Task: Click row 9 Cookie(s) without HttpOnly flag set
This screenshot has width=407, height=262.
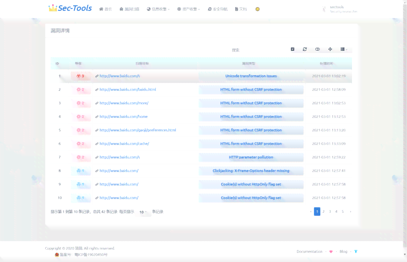Action: (x=251, y=184)
